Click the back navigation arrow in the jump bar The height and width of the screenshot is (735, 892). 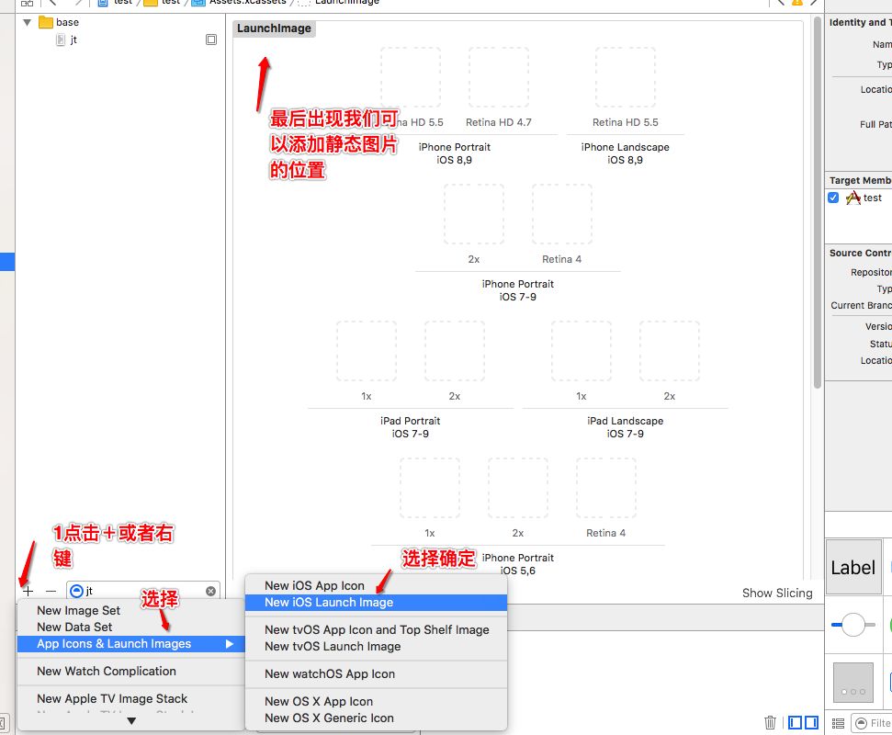pos(781,4)
